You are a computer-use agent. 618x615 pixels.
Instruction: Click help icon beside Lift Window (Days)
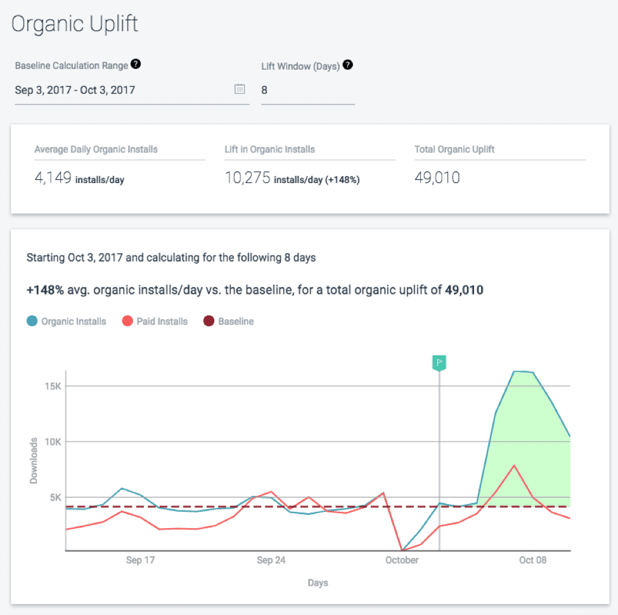347,65
